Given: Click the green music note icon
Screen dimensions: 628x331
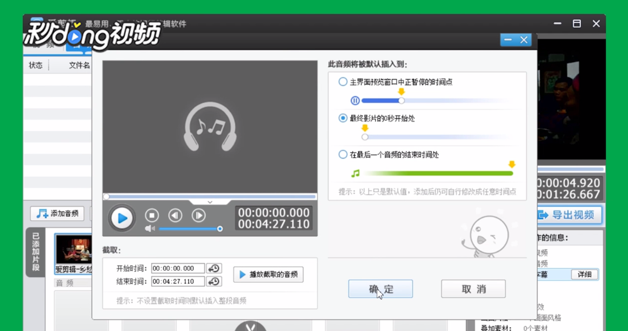Looking at the screenshot, I should (355, 173).
